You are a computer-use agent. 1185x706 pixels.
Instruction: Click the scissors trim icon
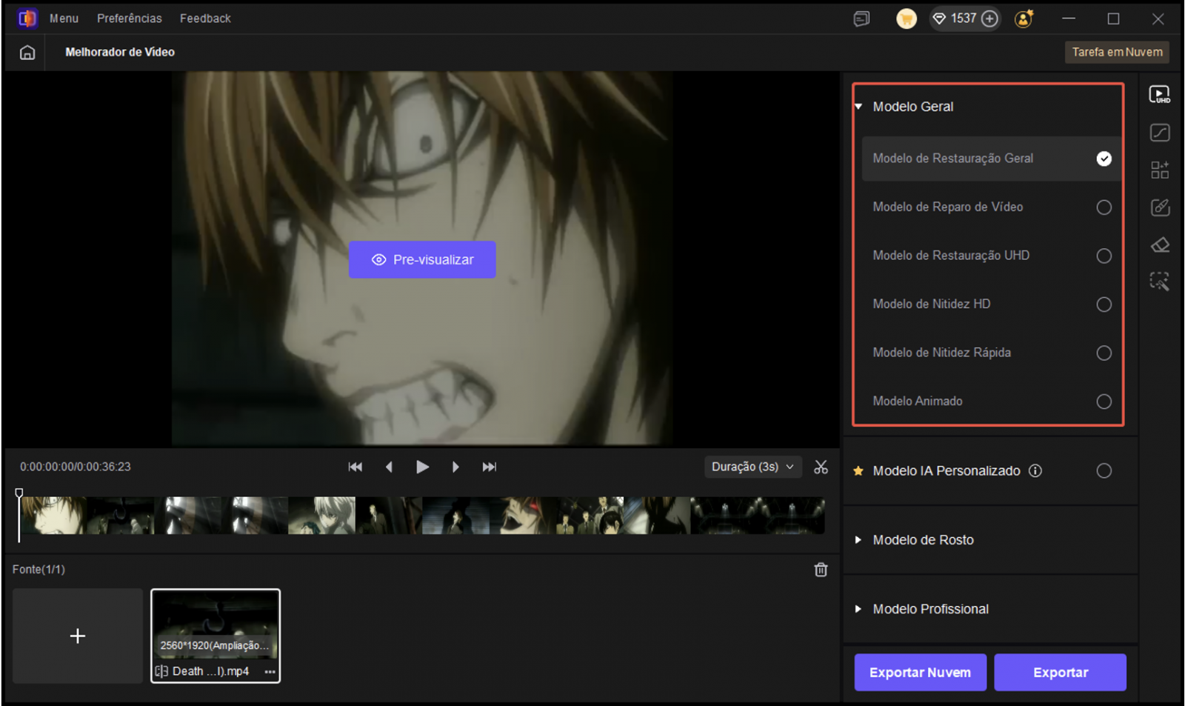tap(821, 467)
